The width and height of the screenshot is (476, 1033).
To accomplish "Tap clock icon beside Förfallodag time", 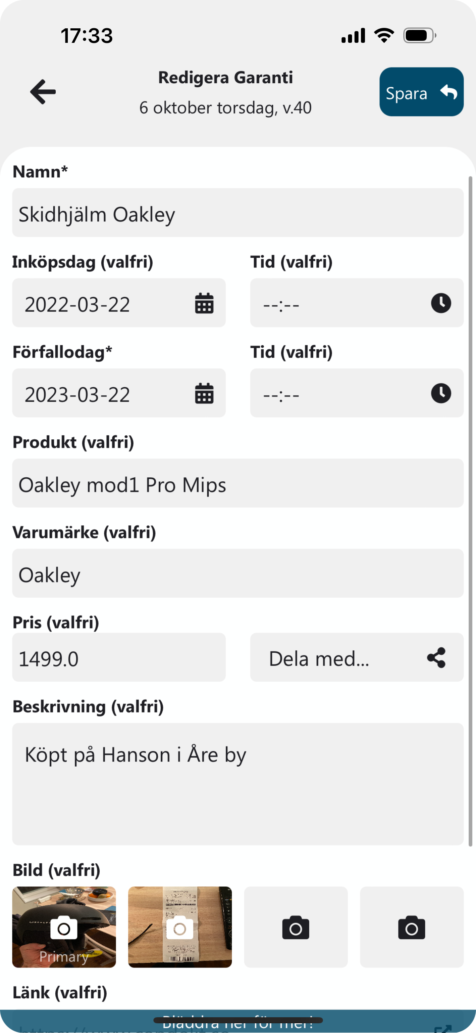I will click(441, 393).
